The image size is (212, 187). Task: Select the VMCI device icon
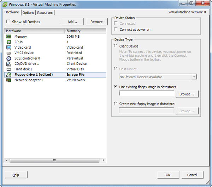[9, 53]
